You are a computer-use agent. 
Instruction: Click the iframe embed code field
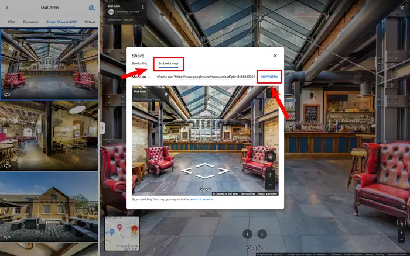[x=205, y=77]
